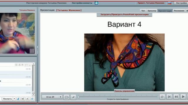Click the large T increase font icon

click(26, 65)
